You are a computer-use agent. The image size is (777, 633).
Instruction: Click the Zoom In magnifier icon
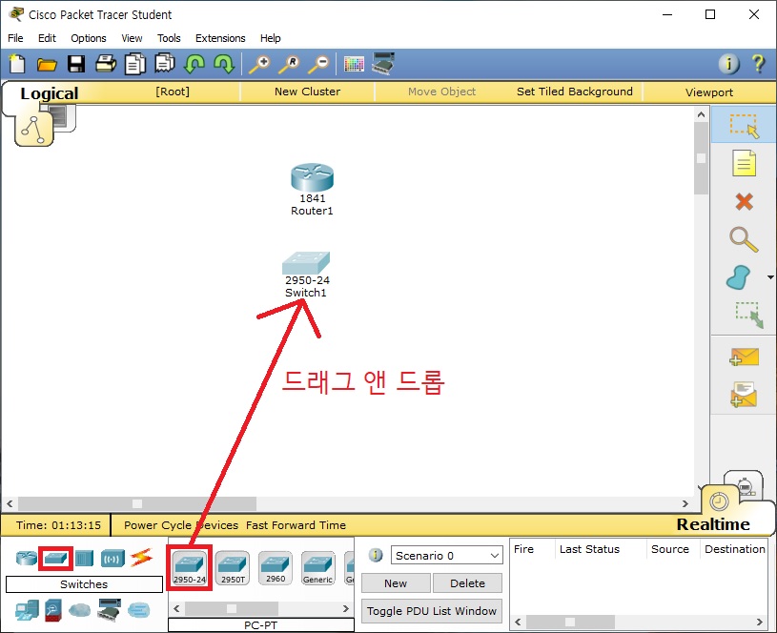click(259, 65)
